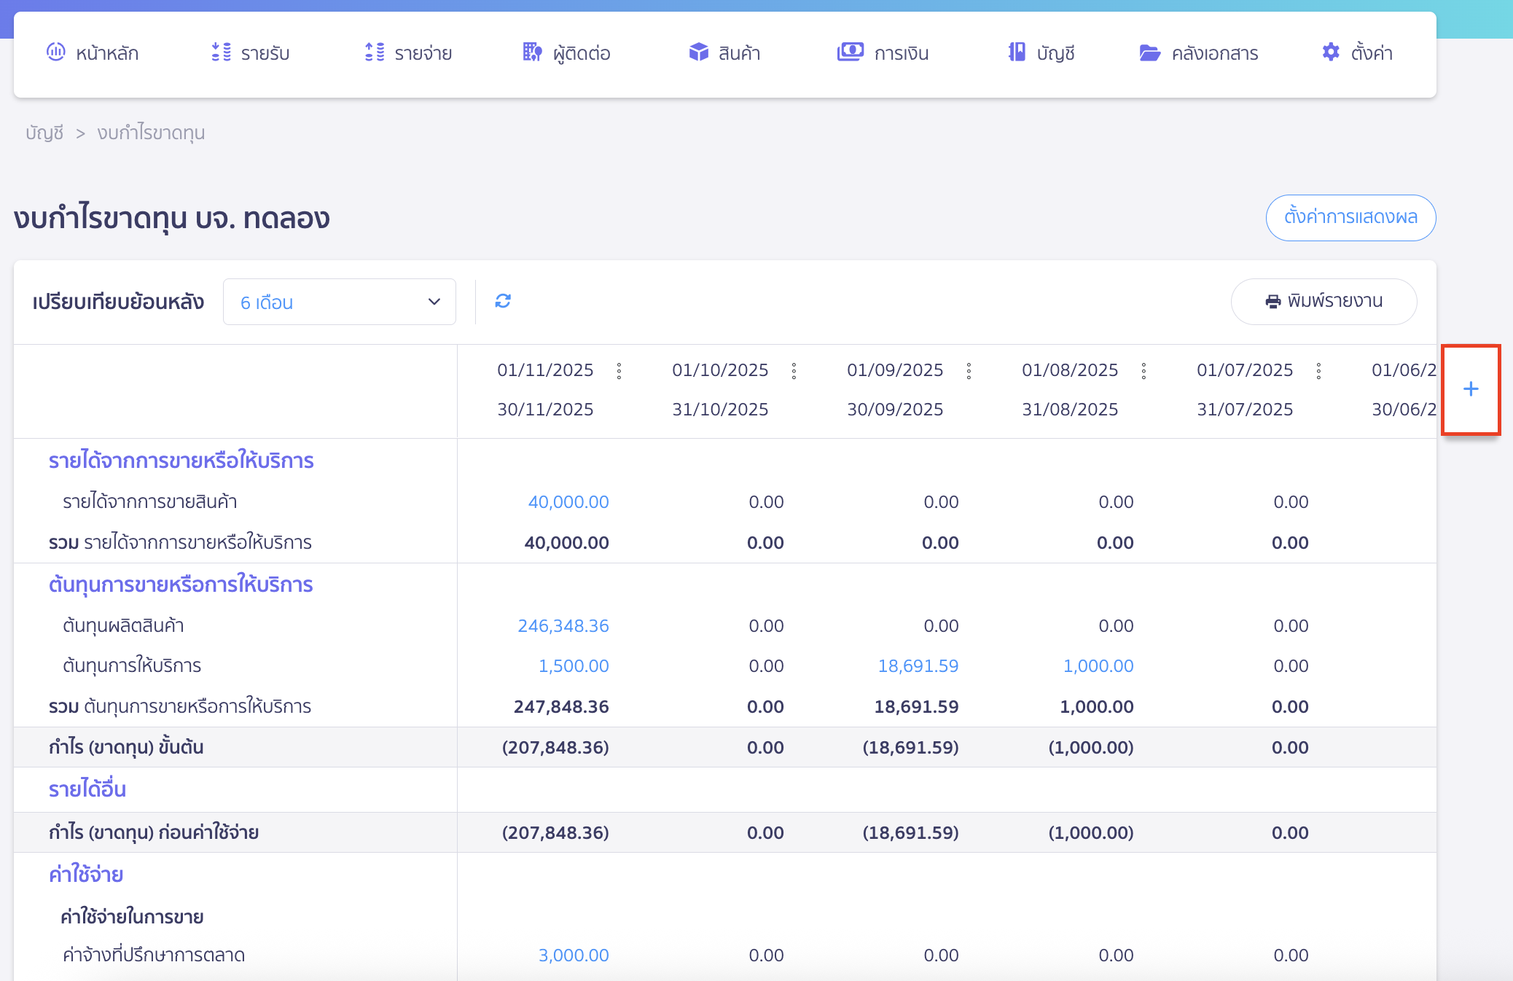Viewport: 1513px width, 981px height.
Task: Open options menu for 01/08/2025 column
Action: pyautogui.click(x=1143, y=371)
